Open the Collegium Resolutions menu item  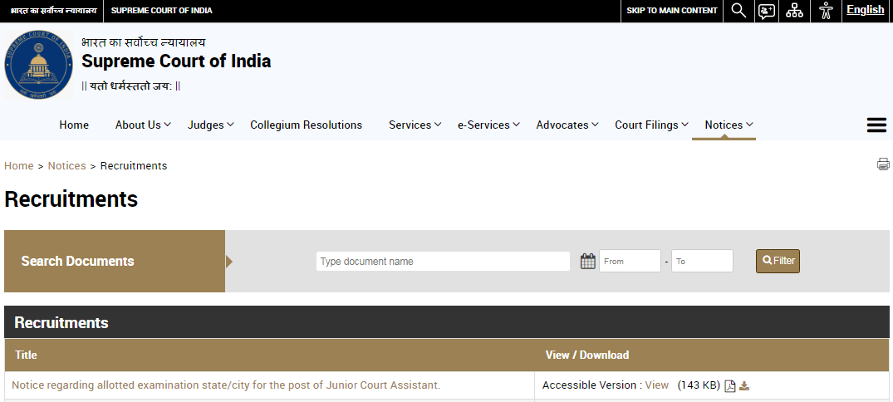(306, 125)
